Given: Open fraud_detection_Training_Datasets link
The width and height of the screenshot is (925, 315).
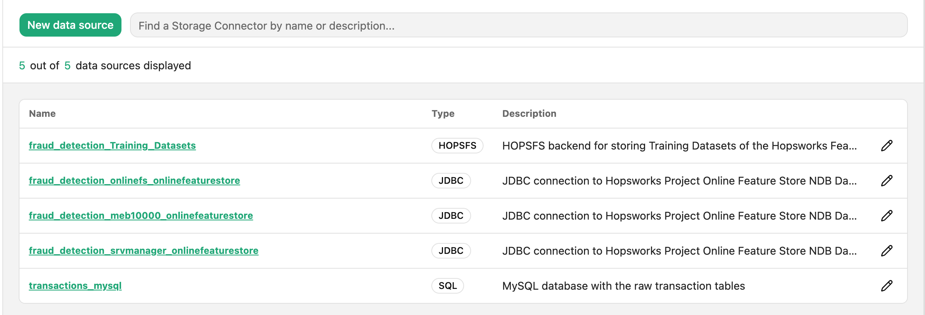Looking at the screenshot, I should [112, 146].
